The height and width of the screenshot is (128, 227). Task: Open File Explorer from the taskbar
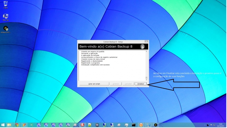[x=9, y=125]
